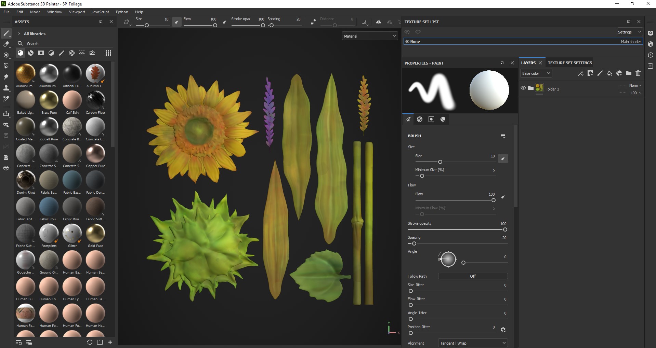This screenshot has height=348, width=656.
Task: Select the Paint brush tool
Action: 6,33
